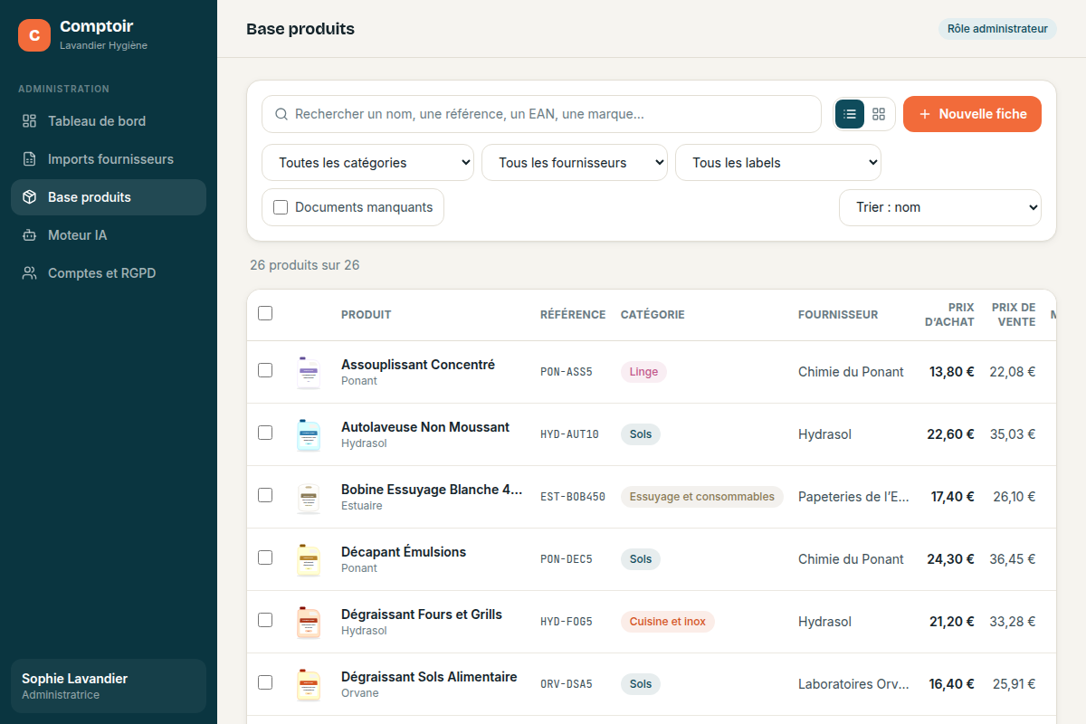Click the Comptes et RGPD users icon
The width and height of the screenshot is (1086, 724).
pyautogui.click(x=30, y=273)
